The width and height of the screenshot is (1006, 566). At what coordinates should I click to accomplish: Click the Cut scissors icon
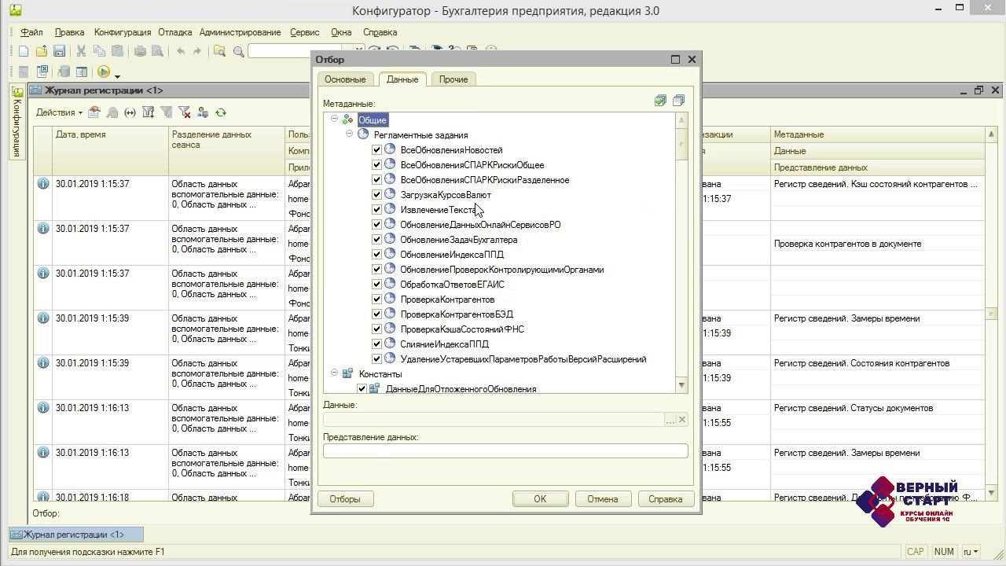[81, 52]
